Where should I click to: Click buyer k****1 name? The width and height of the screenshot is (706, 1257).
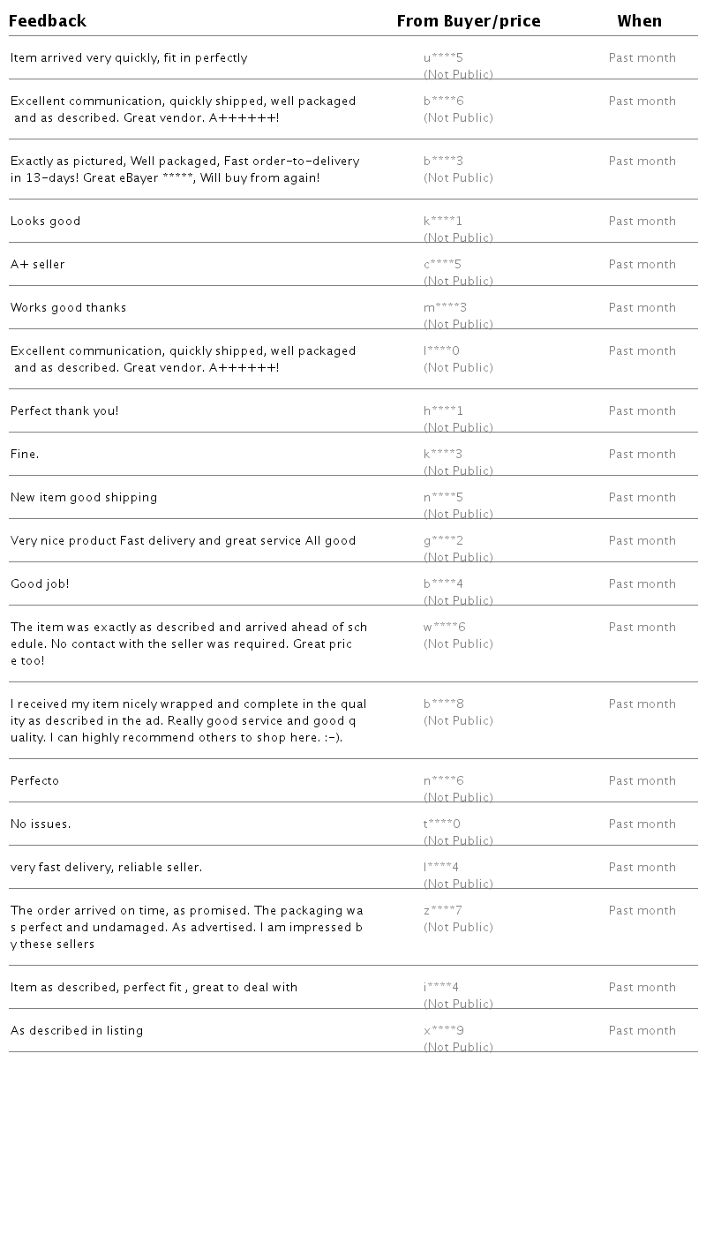[443, 222]
